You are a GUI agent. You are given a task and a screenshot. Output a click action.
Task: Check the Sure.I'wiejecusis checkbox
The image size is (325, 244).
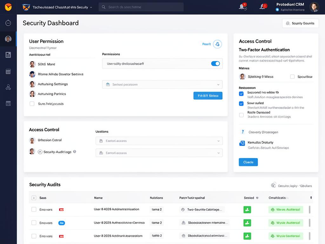click(x=32, y=104)
